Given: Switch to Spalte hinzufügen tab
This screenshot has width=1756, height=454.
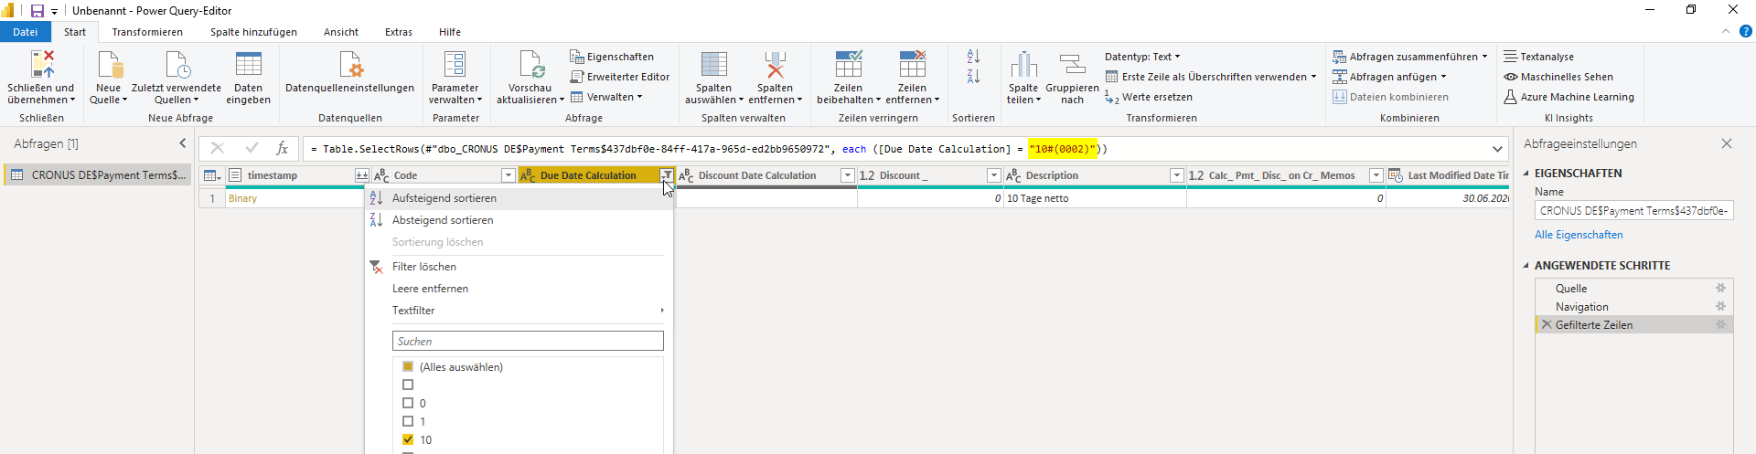Looking at the screenshot, I should point(253,32).
